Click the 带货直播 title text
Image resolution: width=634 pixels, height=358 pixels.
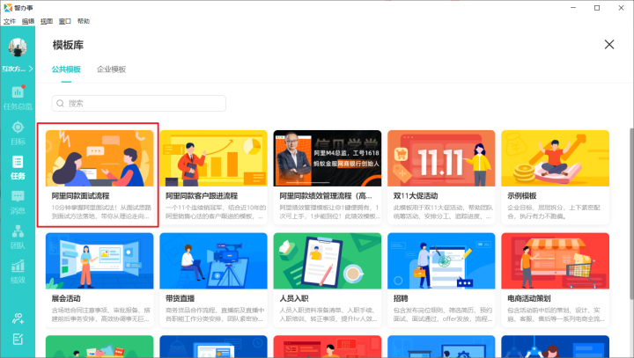point(180,298)
